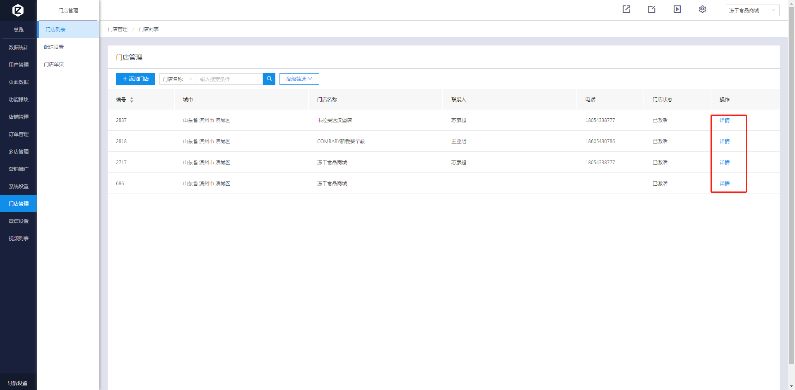Click the app logo icon in sidebar

tap(18, 10)
